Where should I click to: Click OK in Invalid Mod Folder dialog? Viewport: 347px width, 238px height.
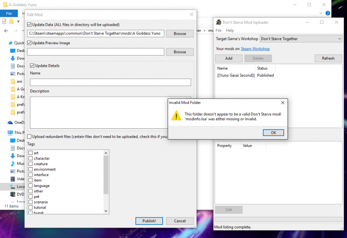click(x=273, y=133)
